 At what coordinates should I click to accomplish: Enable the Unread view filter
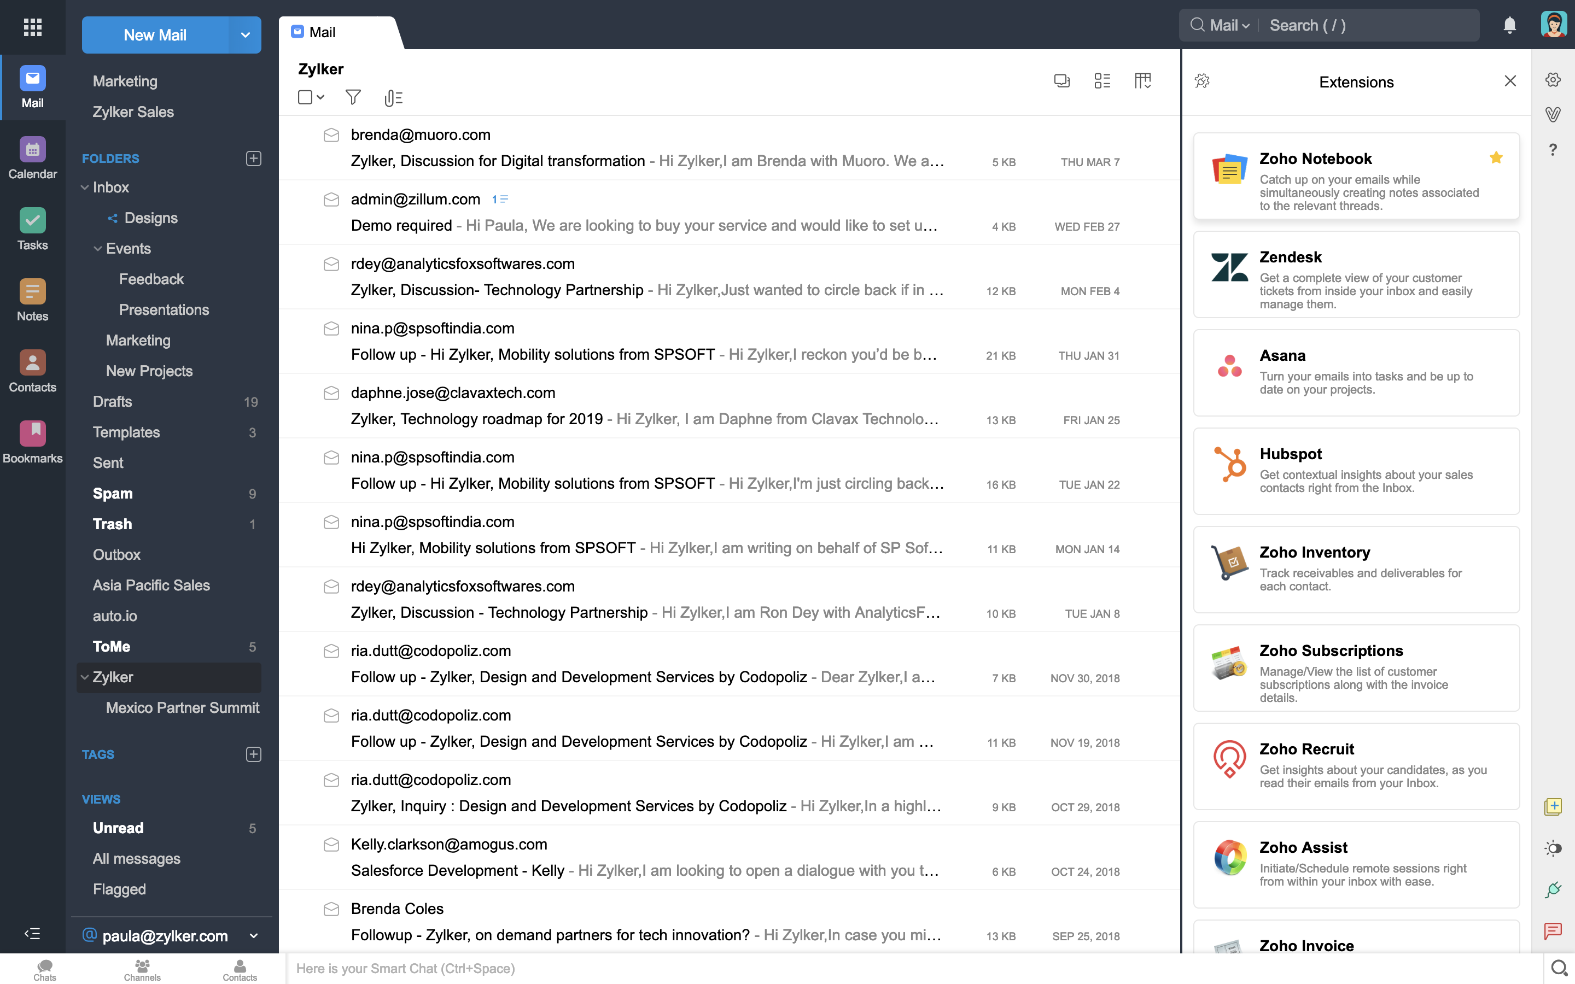coord(118,828)
